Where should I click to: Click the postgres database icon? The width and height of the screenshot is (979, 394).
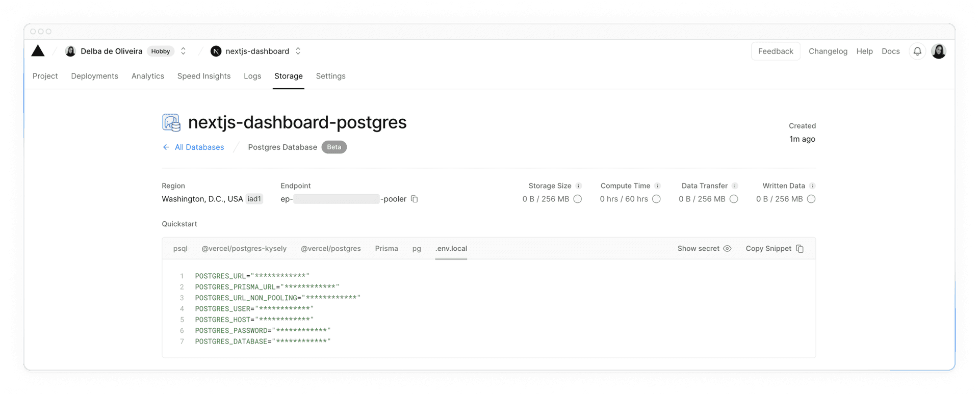[171, 122]
